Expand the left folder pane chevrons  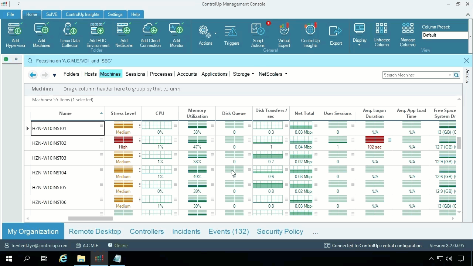coord(16,59)
